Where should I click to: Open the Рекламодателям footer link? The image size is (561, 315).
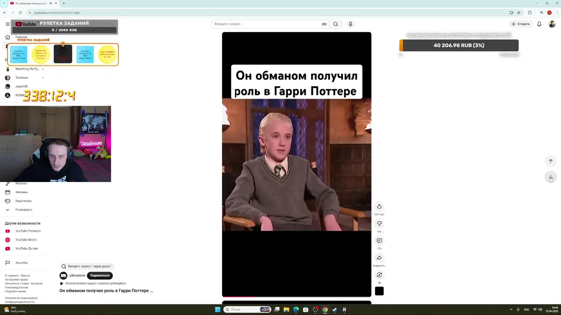tap(16, 287)
